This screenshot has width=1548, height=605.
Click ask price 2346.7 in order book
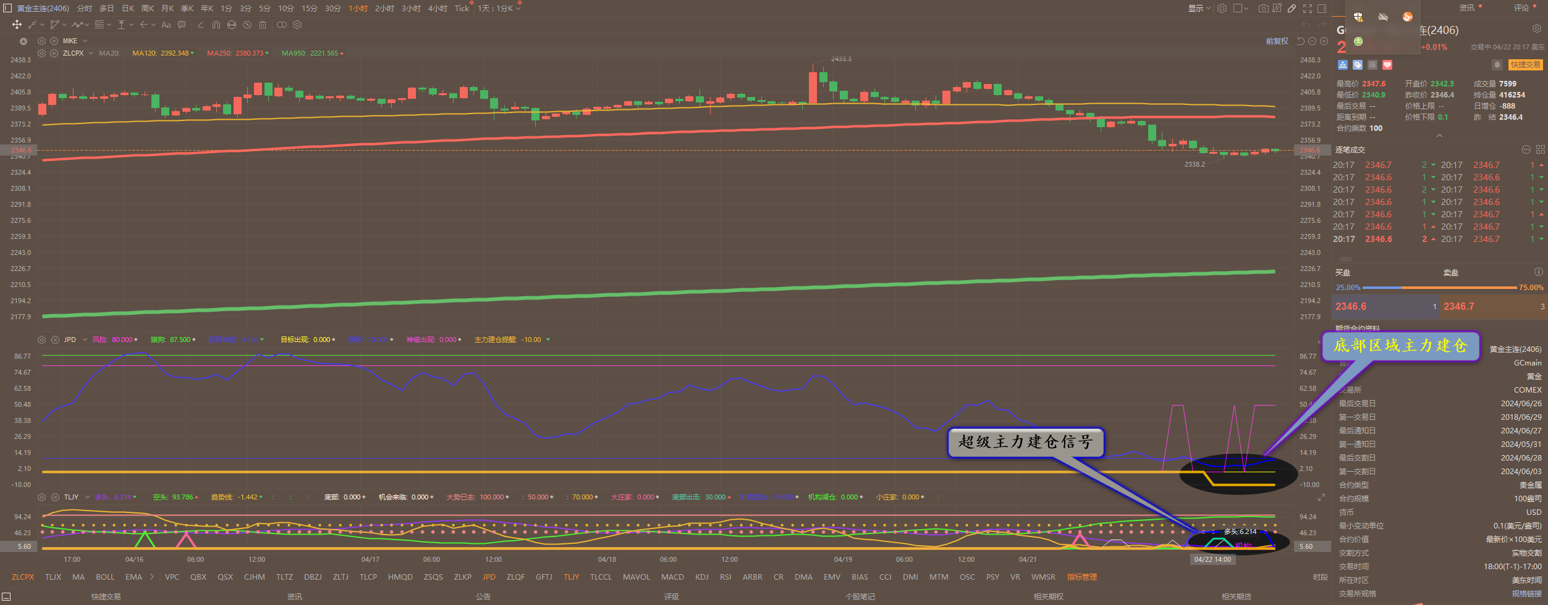pos(1458,306)
